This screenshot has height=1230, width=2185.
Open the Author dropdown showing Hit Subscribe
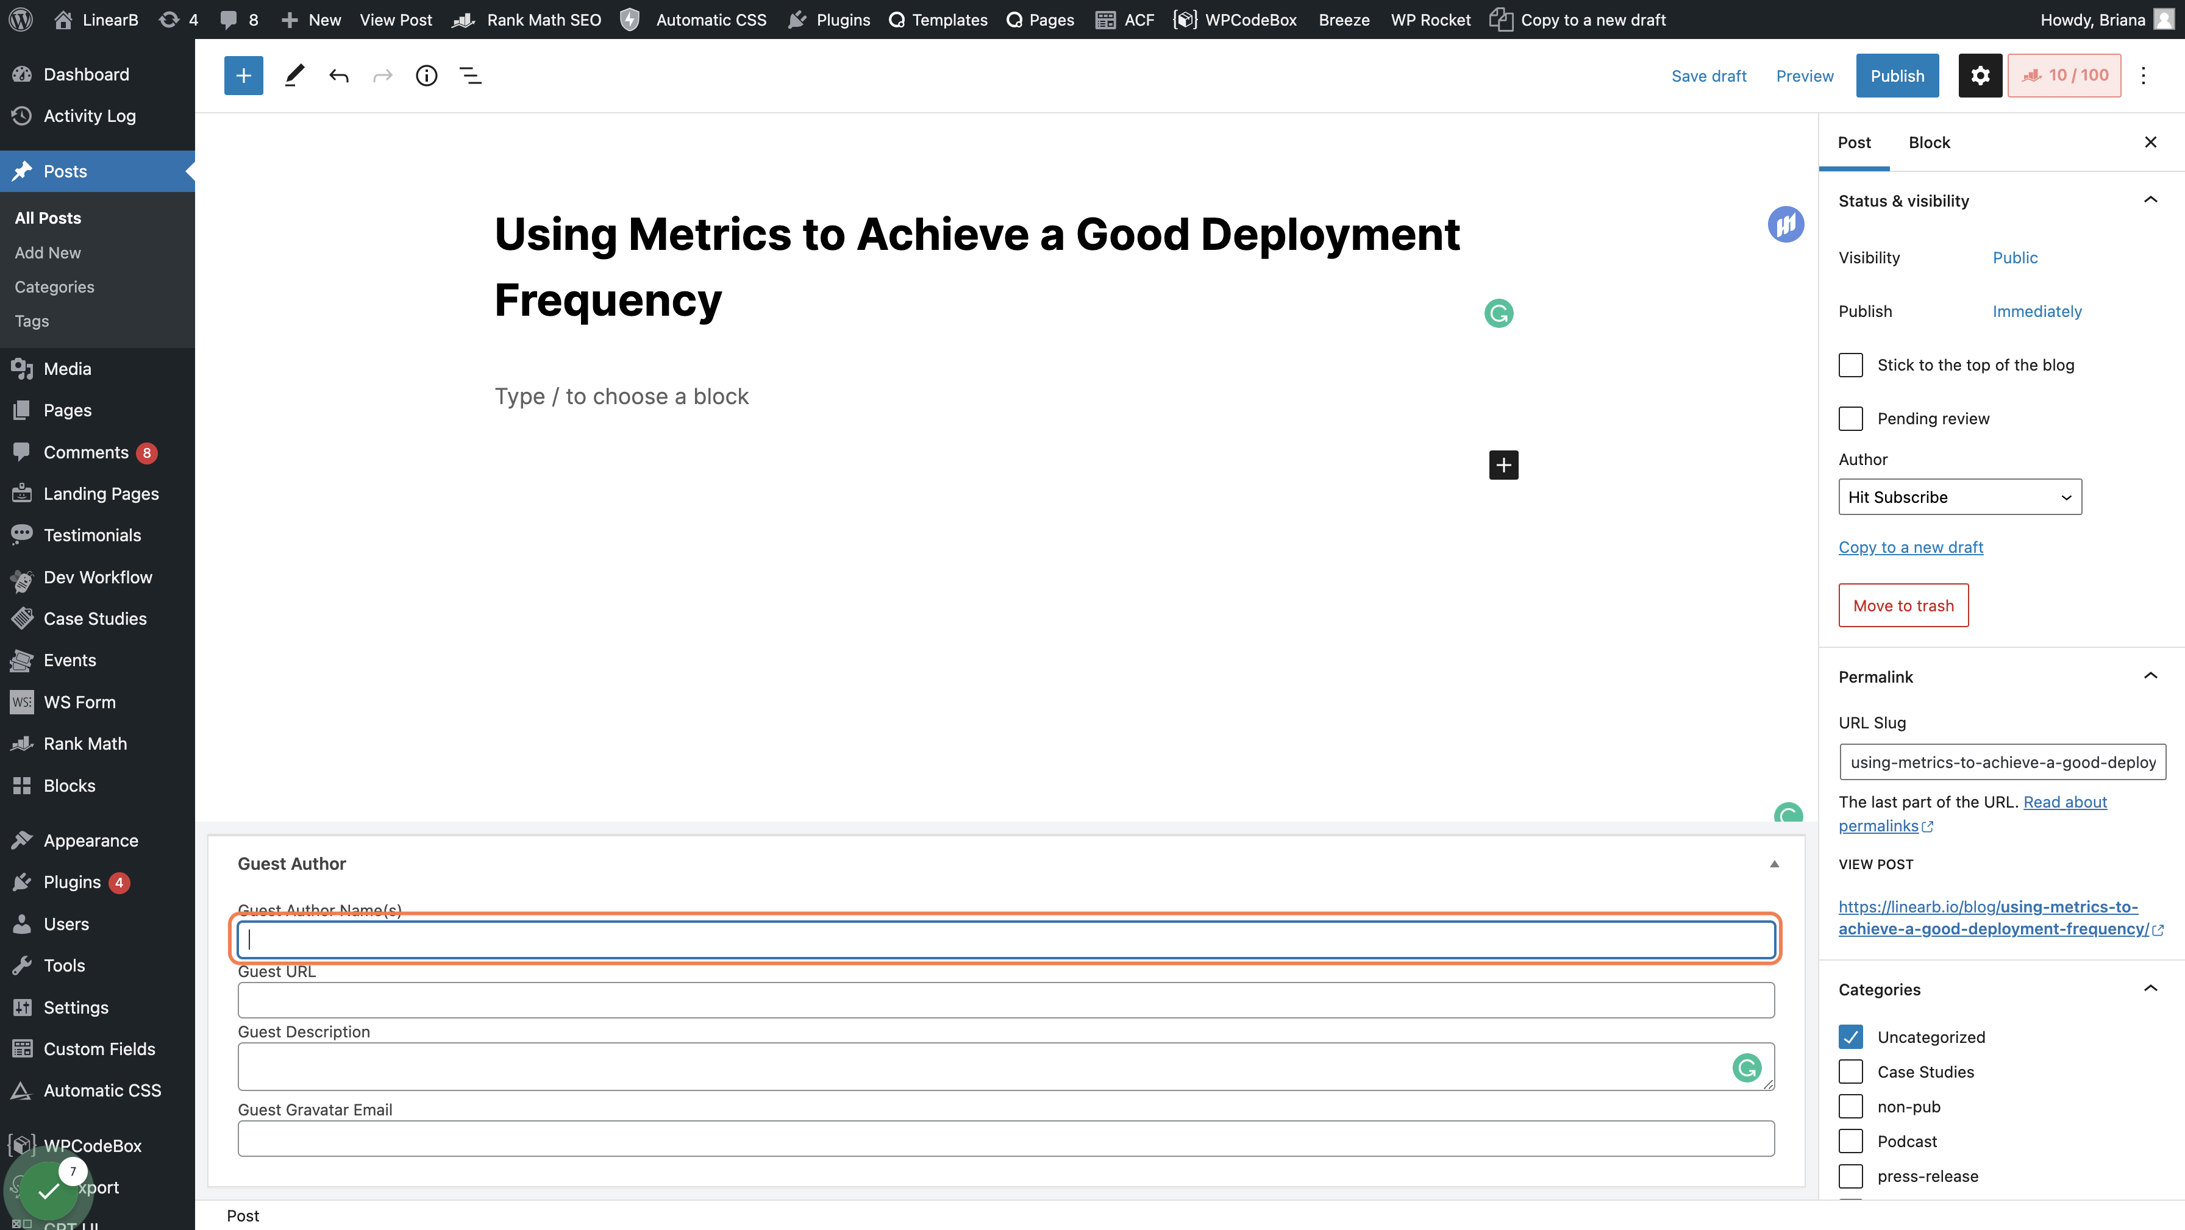1959,497
